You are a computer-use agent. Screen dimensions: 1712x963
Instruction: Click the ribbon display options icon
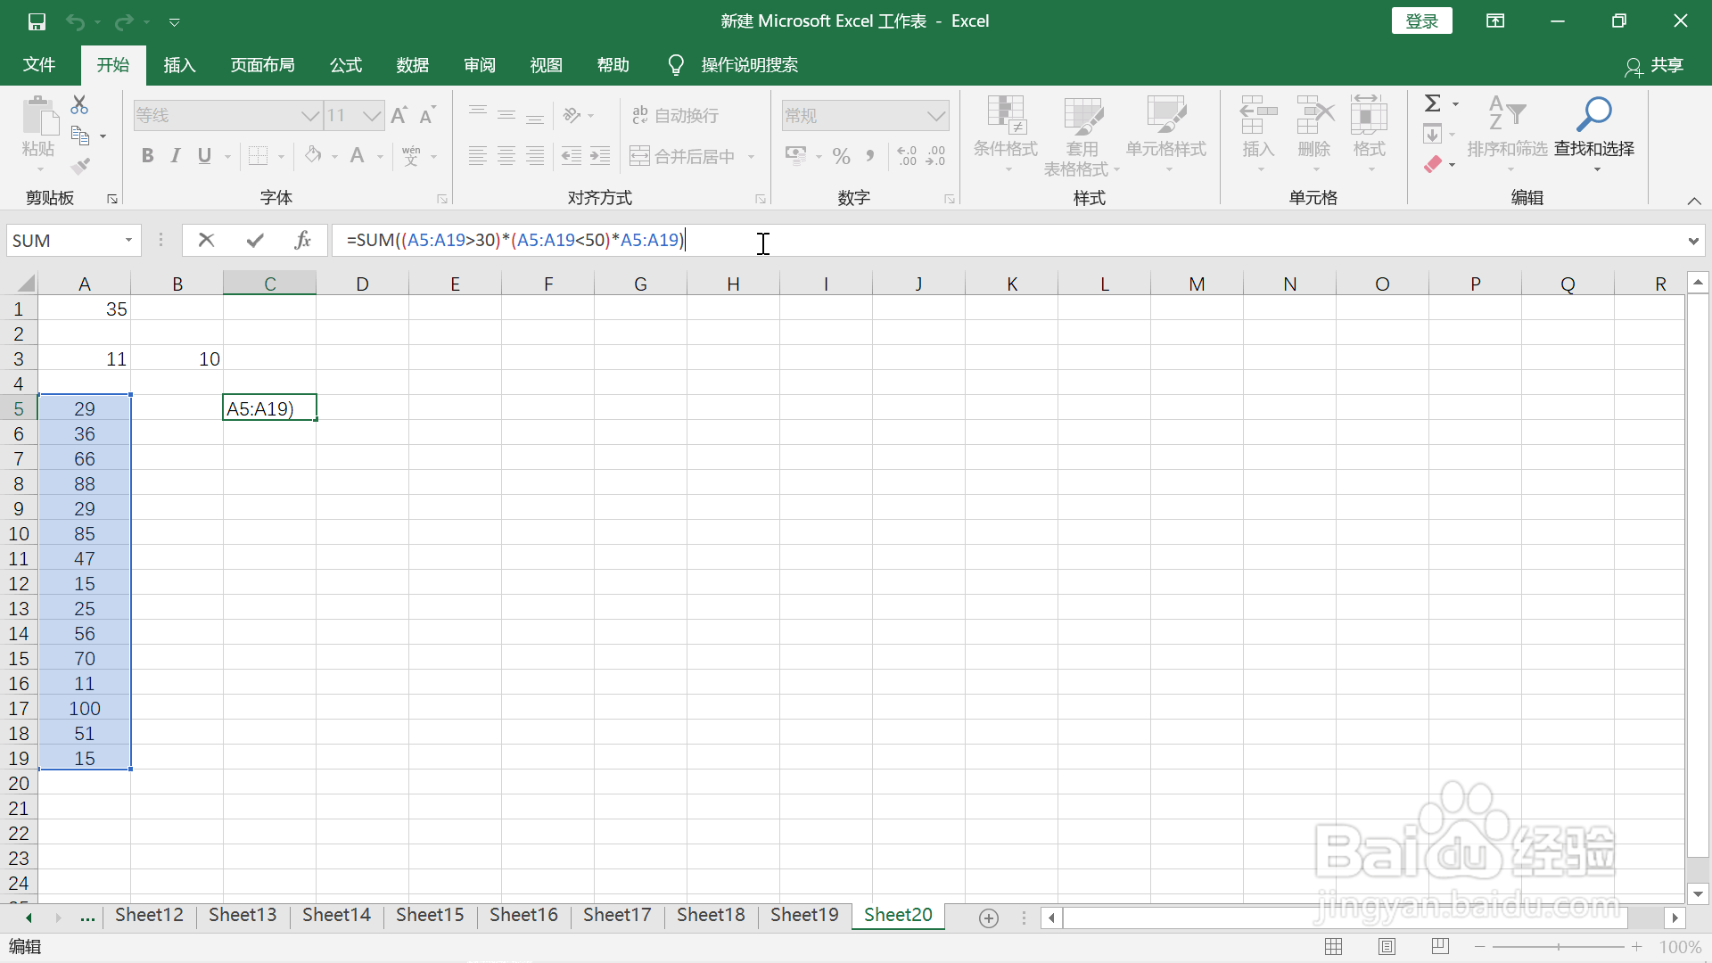1495,21
